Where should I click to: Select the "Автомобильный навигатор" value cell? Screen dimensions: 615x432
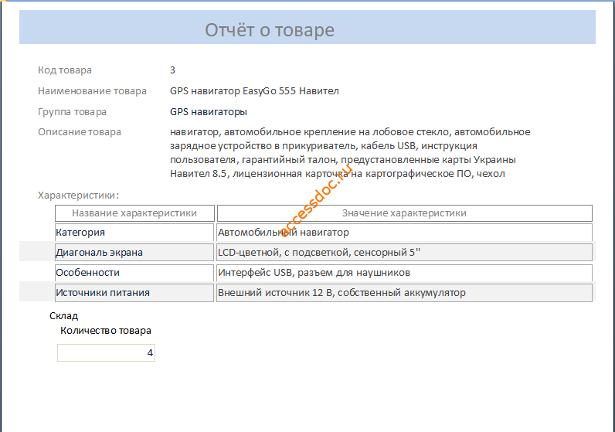[404, 233]
